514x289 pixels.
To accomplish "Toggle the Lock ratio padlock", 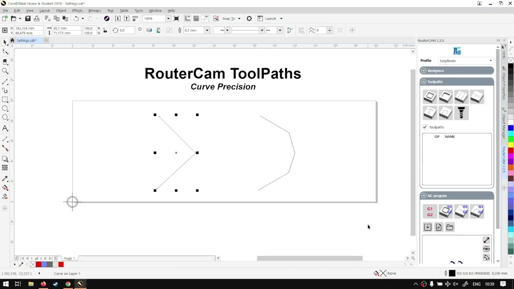I will tap(105, 30).
